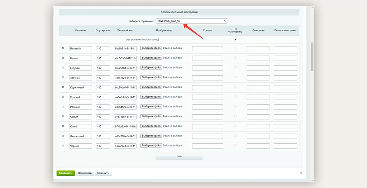Click the vertical page scrollbar

coord(312,57)
